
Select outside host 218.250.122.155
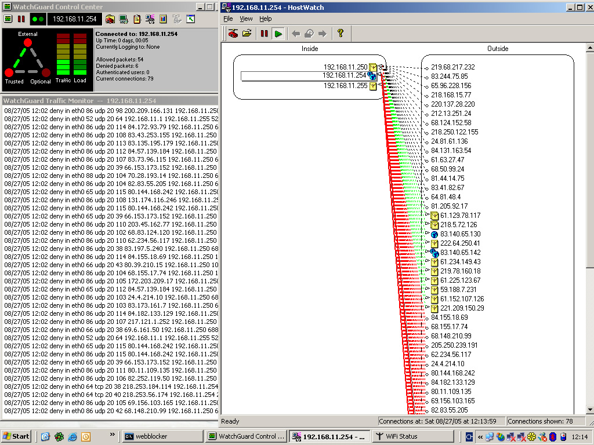click(x=455, y=132)
